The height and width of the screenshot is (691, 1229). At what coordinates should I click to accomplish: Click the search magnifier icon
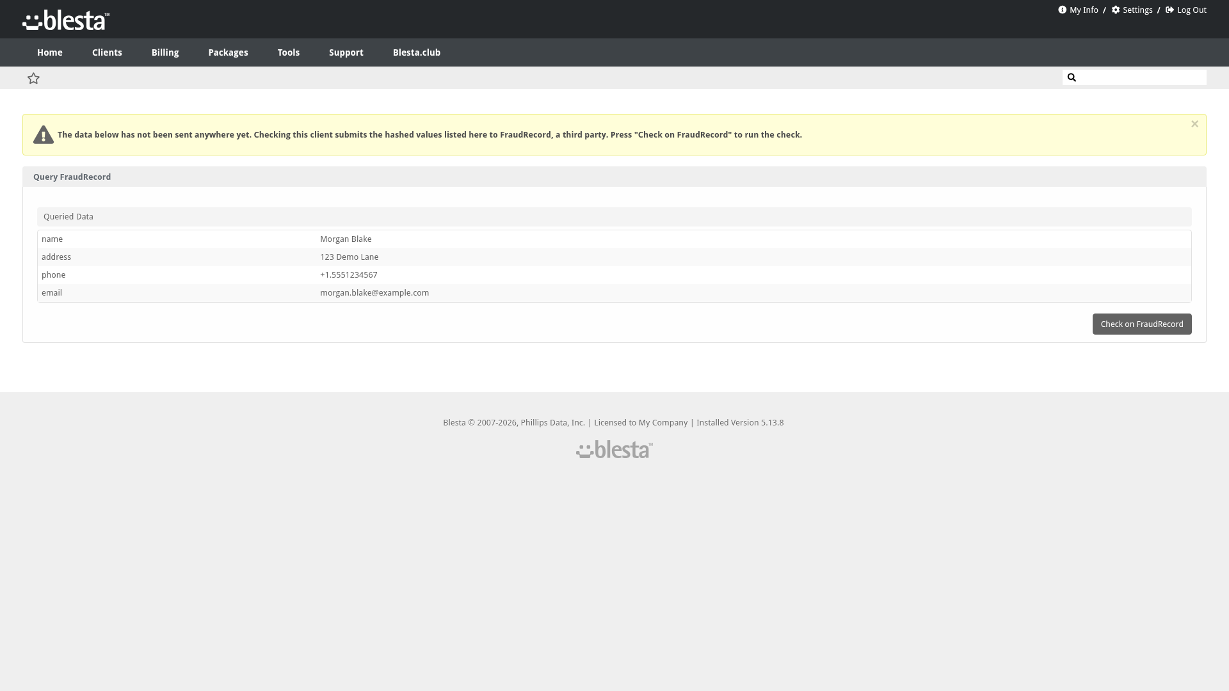coord(1072,77)
